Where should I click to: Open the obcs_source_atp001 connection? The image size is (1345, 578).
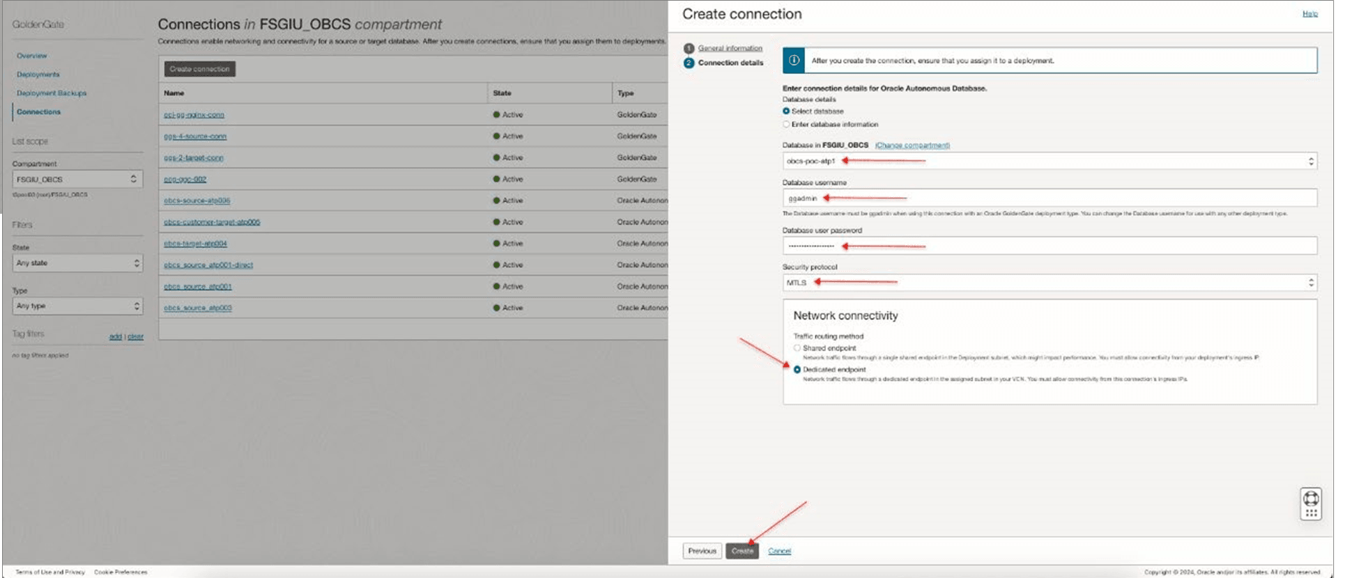coord(198,287)
